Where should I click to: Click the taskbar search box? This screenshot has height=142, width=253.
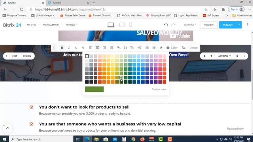(41, 139)
